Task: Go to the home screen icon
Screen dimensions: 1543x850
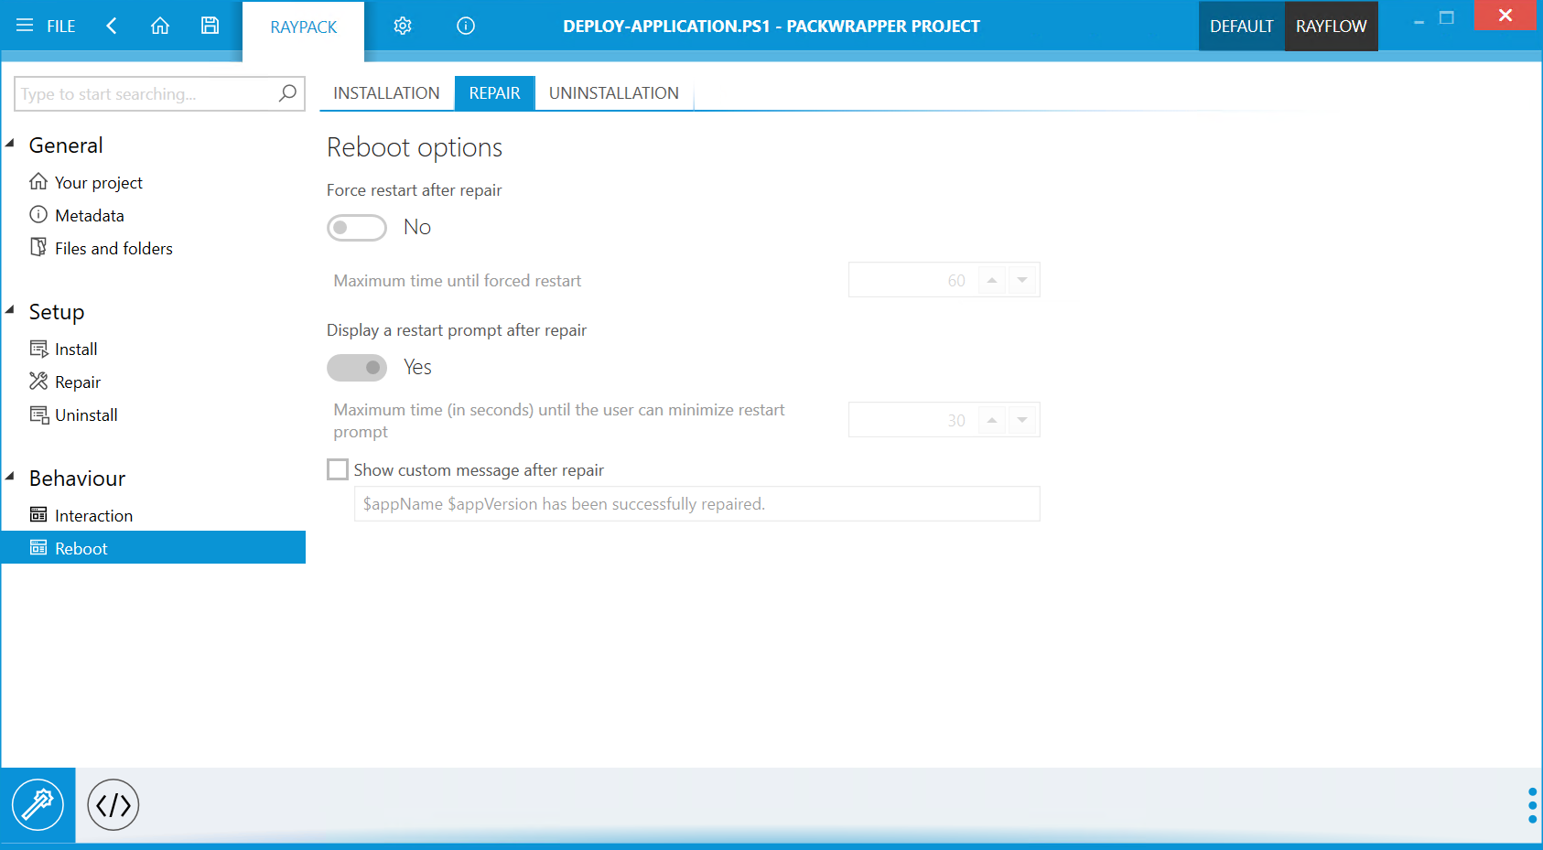Action: tap(160, 26)
